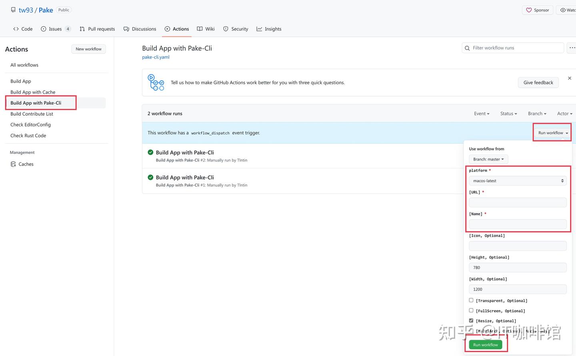
Task: Expand the Branch: master selector
Action: point(488,159)
